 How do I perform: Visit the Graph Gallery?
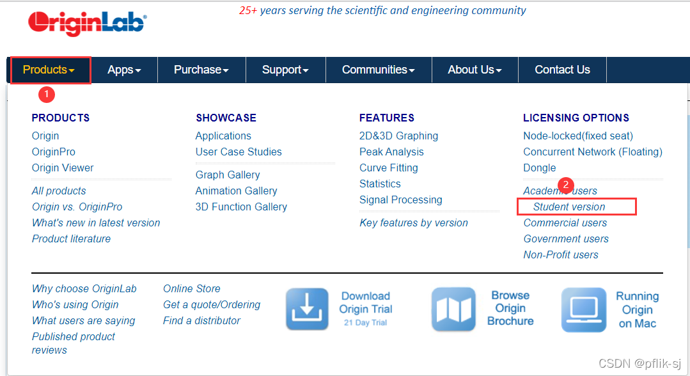point(228,175)
